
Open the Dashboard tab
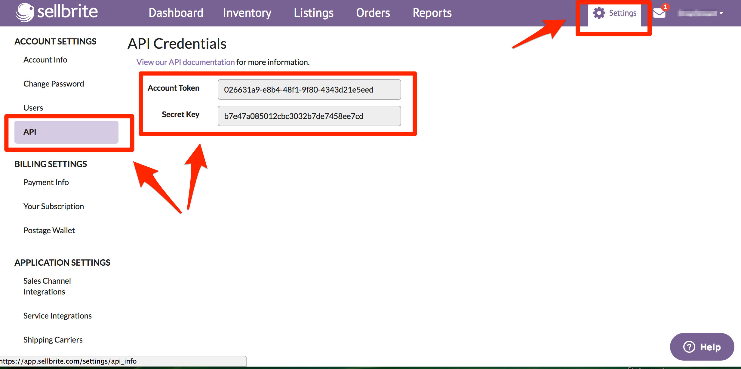click(x=176, y=13)
